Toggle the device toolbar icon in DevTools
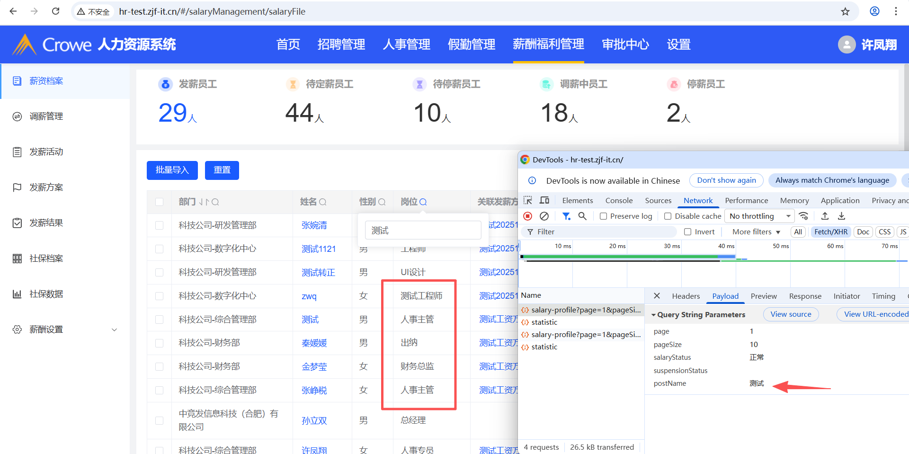 coord(544,200)
